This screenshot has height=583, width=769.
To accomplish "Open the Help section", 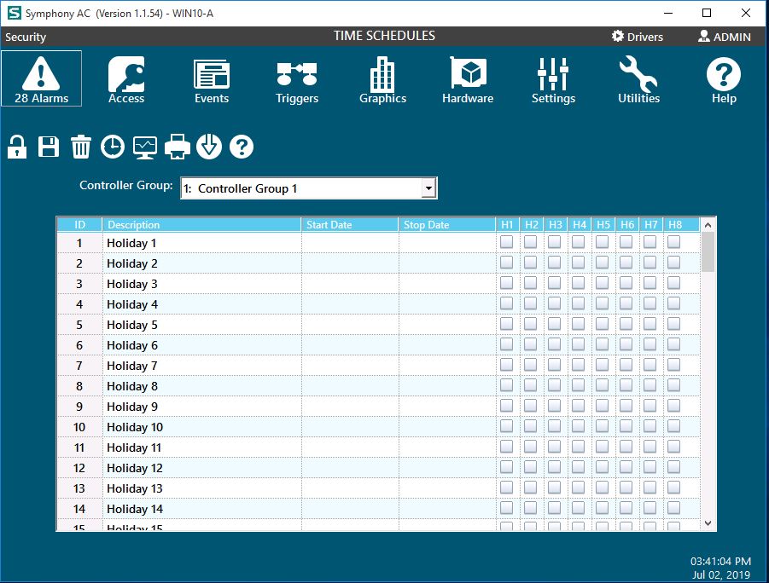I will pyautogui.click(x=724, y=80).
